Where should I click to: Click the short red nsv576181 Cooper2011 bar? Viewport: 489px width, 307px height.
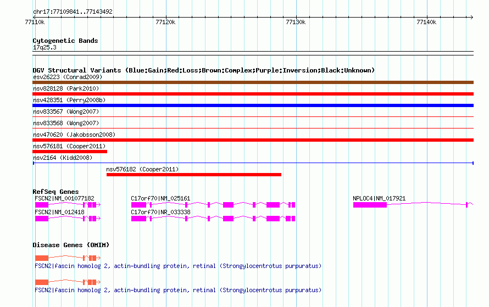(70, 152)
